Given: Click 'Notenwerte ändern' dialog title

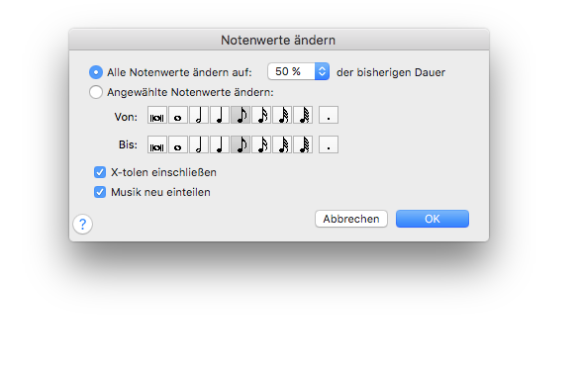Looking at the screenshot, I should click(x=278, y=40).
